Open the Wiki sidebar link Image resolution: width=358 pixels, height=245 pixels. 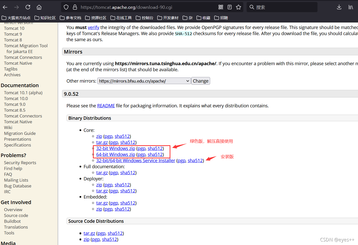(8, 128)
